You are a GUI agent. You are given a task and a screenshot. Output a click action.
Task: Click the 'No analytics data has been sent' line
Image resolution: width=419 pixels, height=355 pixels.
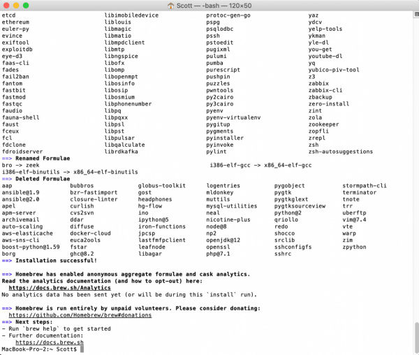[129, 295]
